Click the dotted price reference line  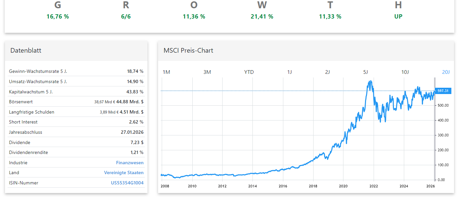[299, 91]
